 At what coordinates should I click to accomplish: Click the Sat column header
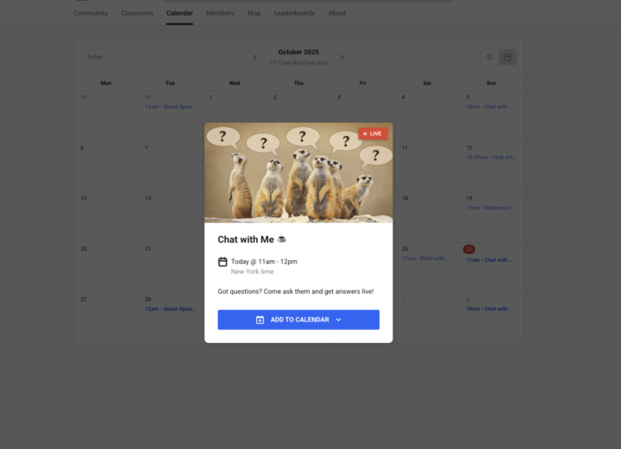(427, 83)
